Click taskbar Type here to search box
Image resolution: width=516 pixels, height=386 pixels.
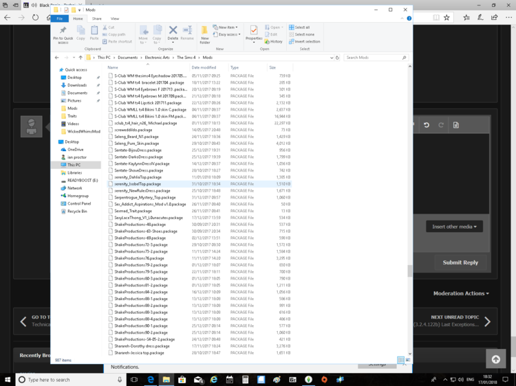pyautogui.click(x=70, y=380)
